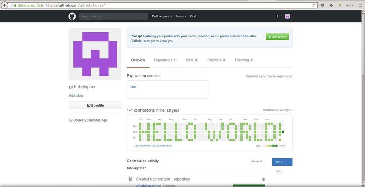Viewport: 365px width, 187px height.
Task: Open the test repository link
Action: (134, 86)
